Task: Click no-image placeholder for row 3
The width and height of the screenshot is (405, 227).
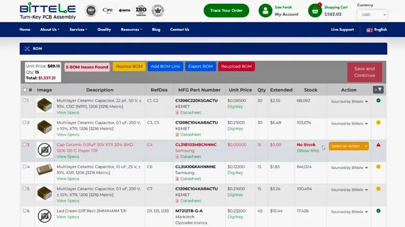Action: [44, 150]
